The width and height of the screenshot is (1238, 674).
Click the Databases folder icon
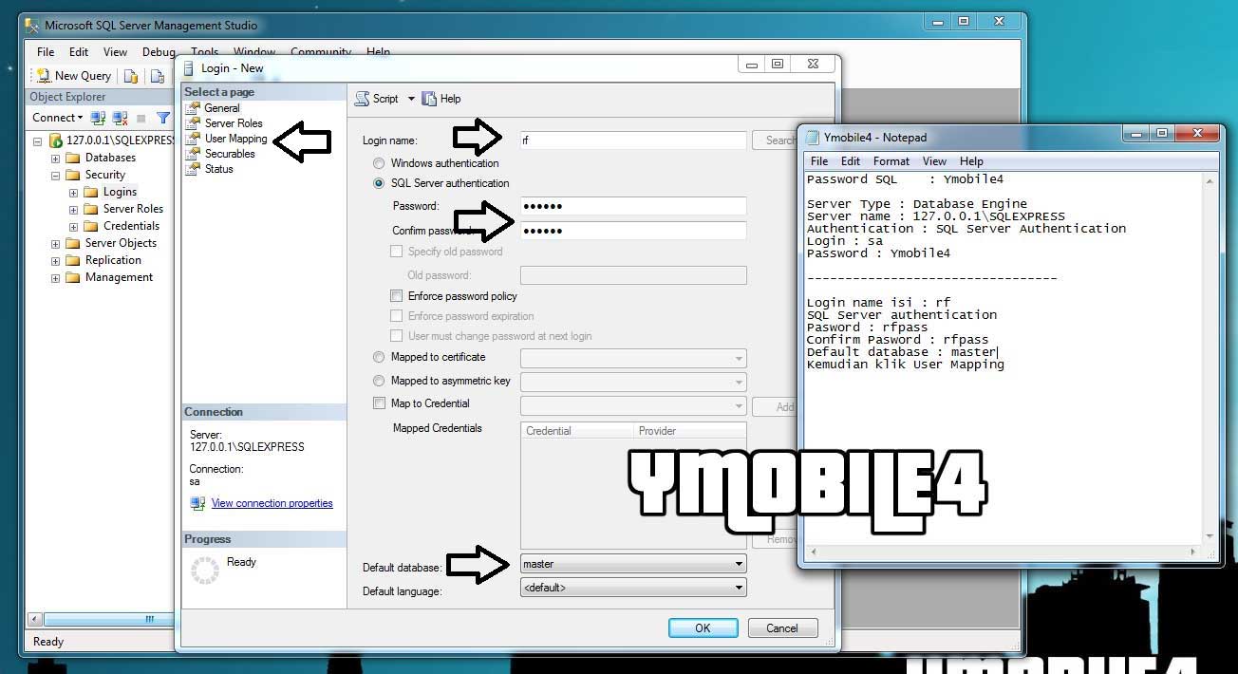coord(73,158)
